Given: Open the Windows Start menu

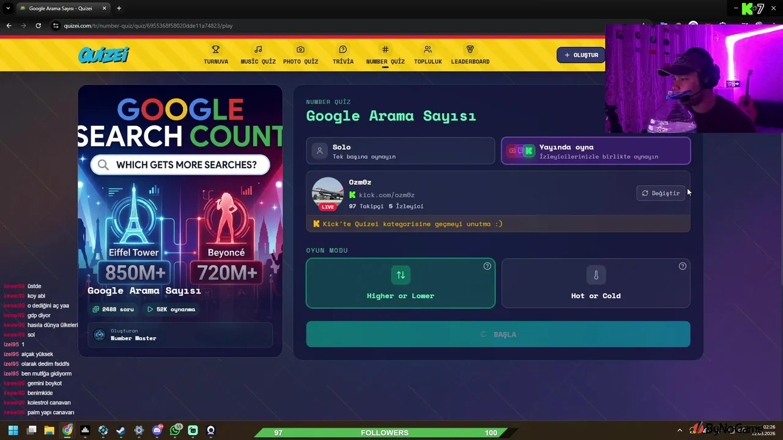Looking at the screenshot, I should 13,431.
